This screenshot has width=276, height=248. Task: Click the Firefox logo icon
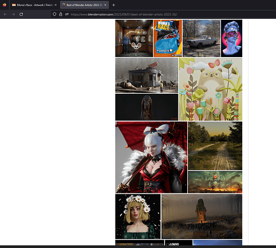(4, 5)
